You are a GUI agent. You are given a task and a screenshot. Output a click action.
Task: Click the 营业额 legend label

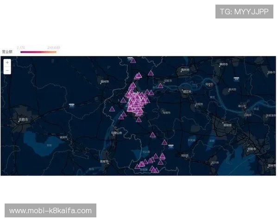[7, 52]
